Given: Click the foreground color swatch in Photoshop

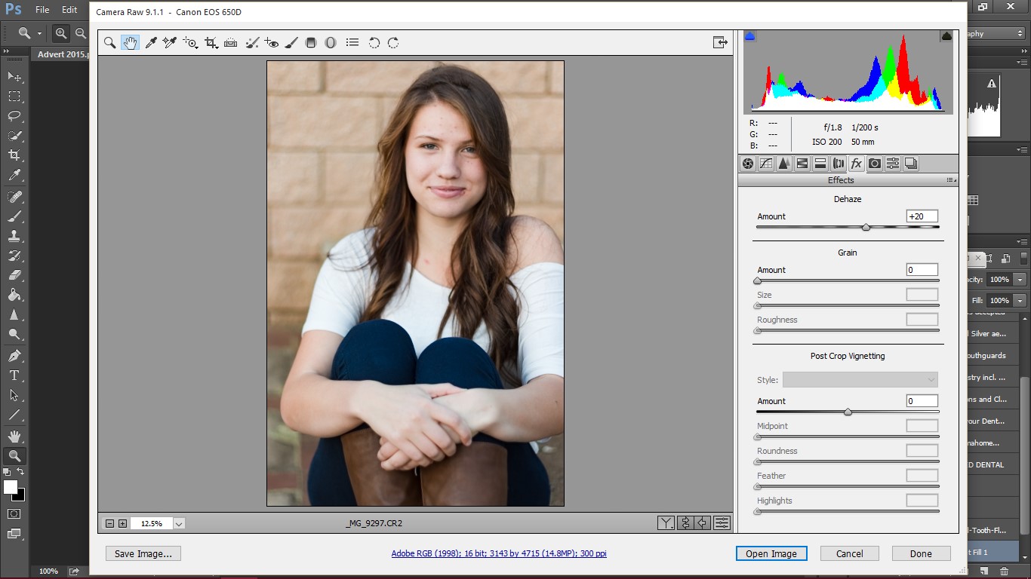Looking at the screenshot, I should coord(11,487).
